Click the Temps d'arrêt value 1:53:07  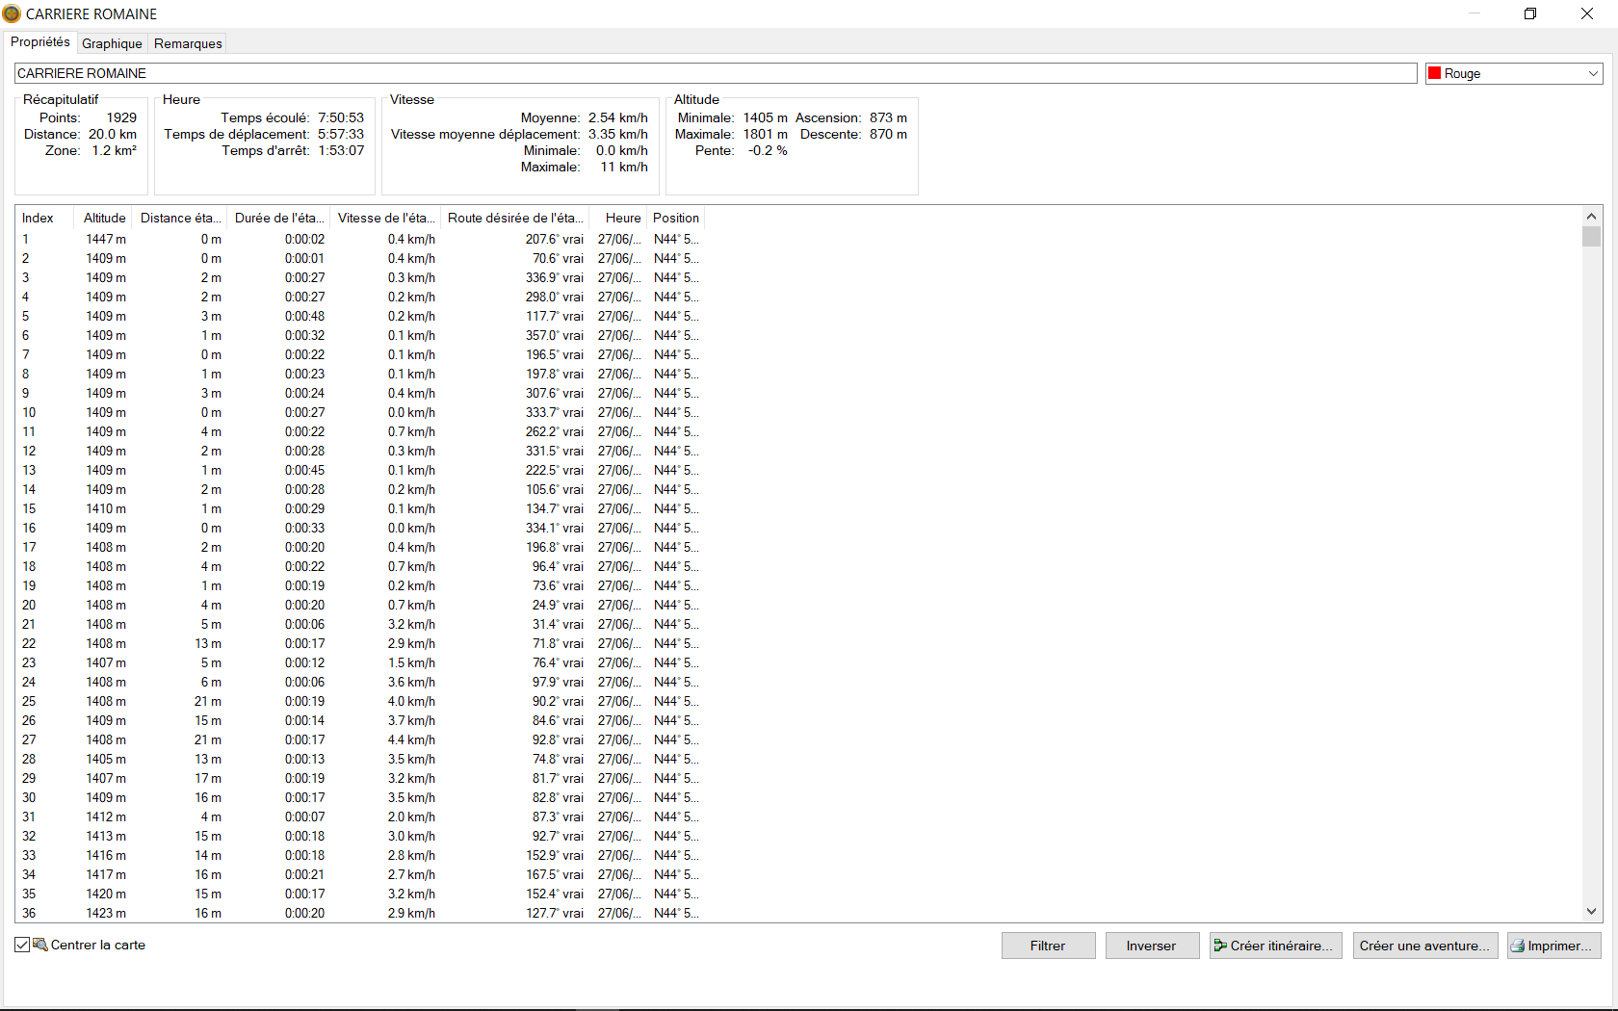(x=341, y=150)
